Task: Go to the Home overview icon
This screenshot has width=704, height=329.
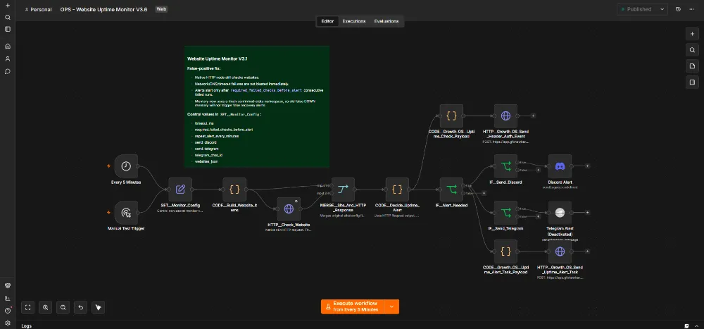Action: tap(8, 46)
